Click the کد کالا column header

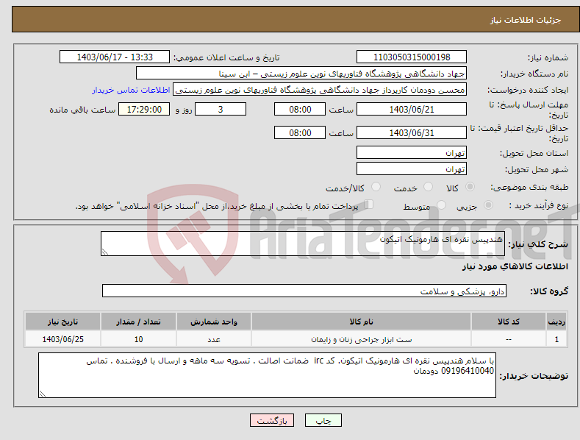click(x=509, y=322)
